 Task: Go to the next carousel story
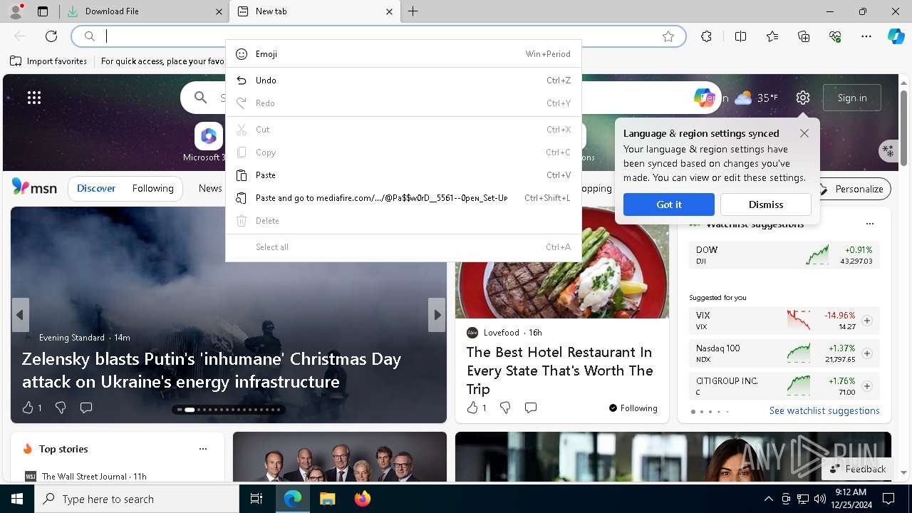point(437,315)
